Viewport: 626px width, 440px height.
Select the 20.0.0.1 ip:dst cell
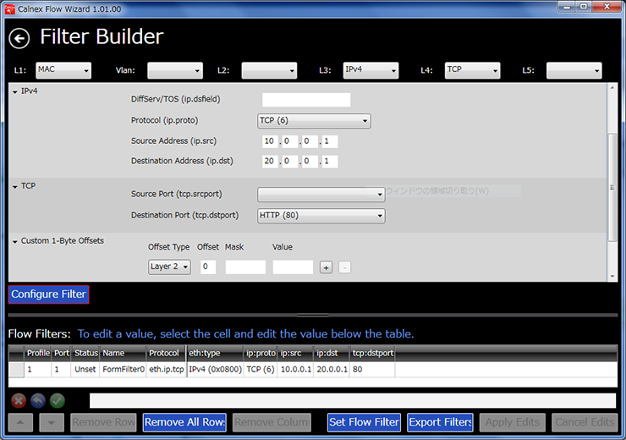[x=332, y=369]
